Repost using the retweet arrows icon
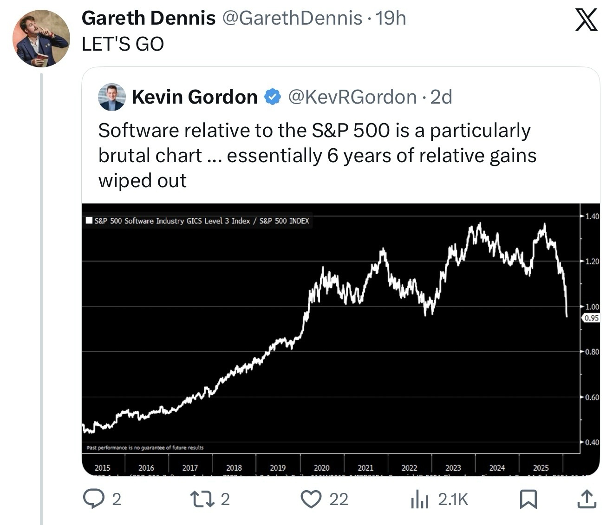Screen dimensions: 613x525 pos(202,499)
